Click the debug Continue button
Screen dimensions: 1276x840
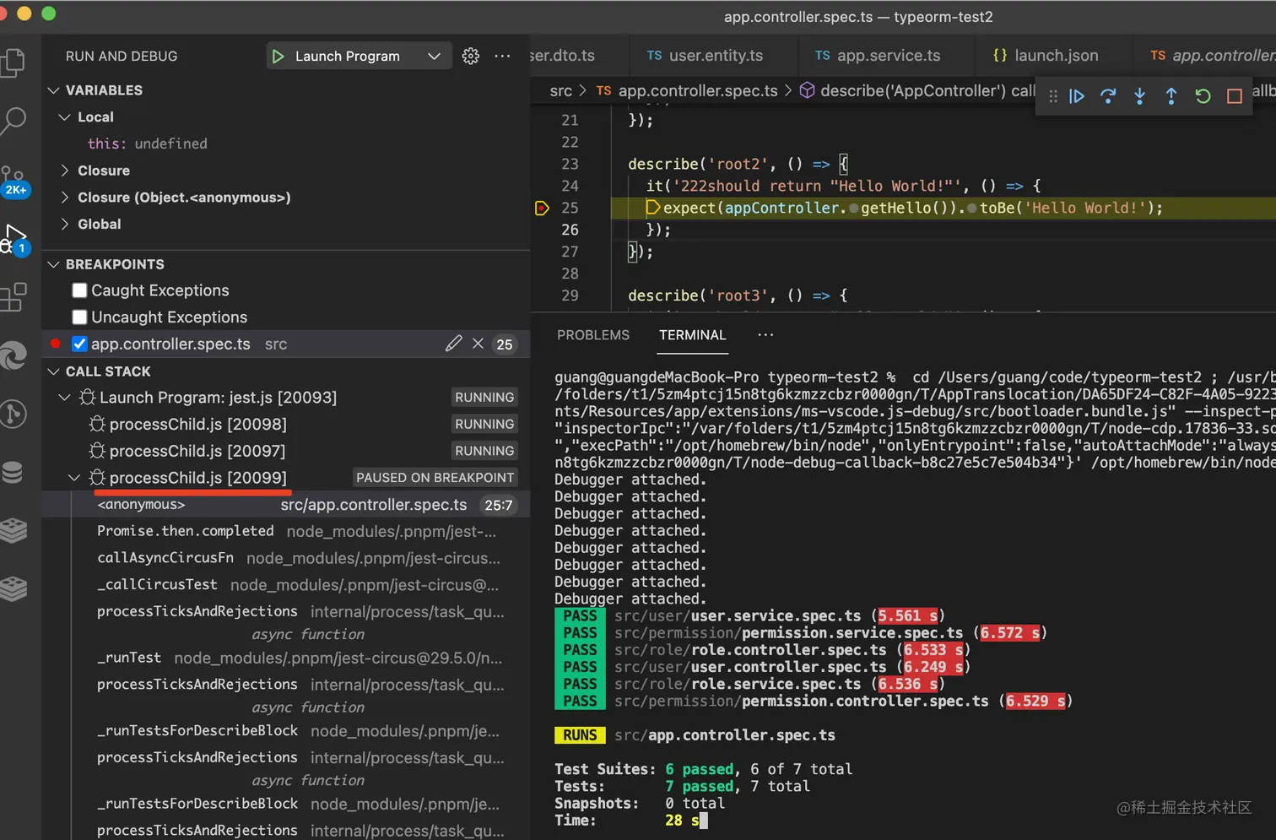1077,96
